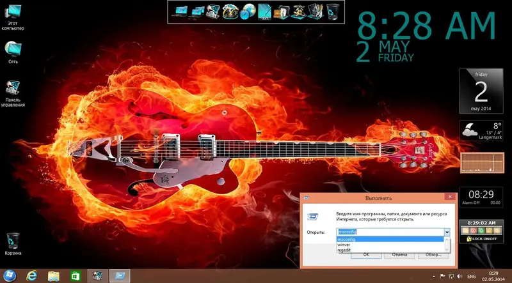Open the recycle bin icon in dock
512x283 pixels.
click(x=333, y=11)
